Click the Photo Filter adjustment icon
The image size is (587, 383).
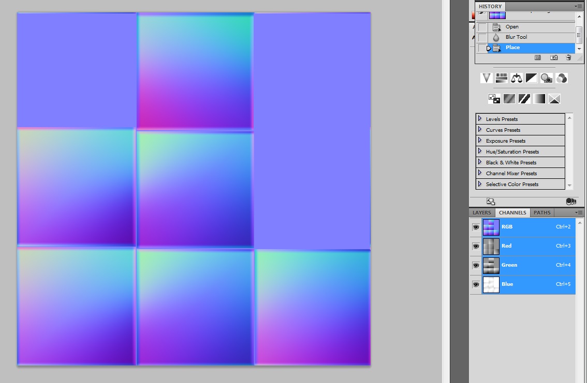[x=547, y=78]
